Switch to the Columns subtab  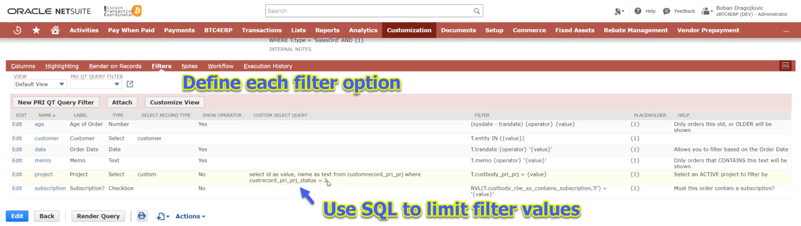(x=23, y=66)
